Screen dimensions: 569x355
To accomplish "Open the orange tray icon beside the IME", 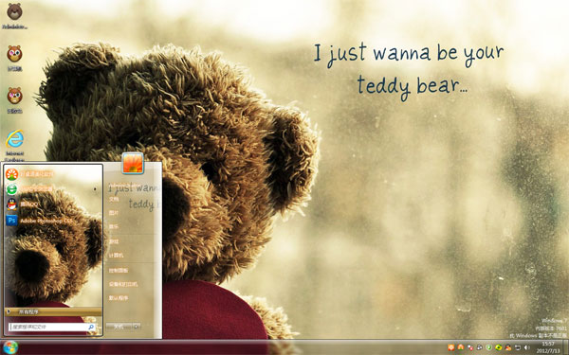I will (461, 347).
